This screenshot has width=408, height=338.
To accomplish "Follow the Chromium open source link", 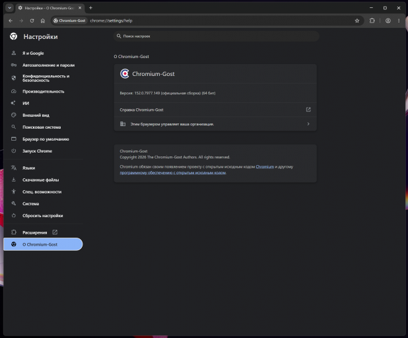I will (x=265, y=167).
